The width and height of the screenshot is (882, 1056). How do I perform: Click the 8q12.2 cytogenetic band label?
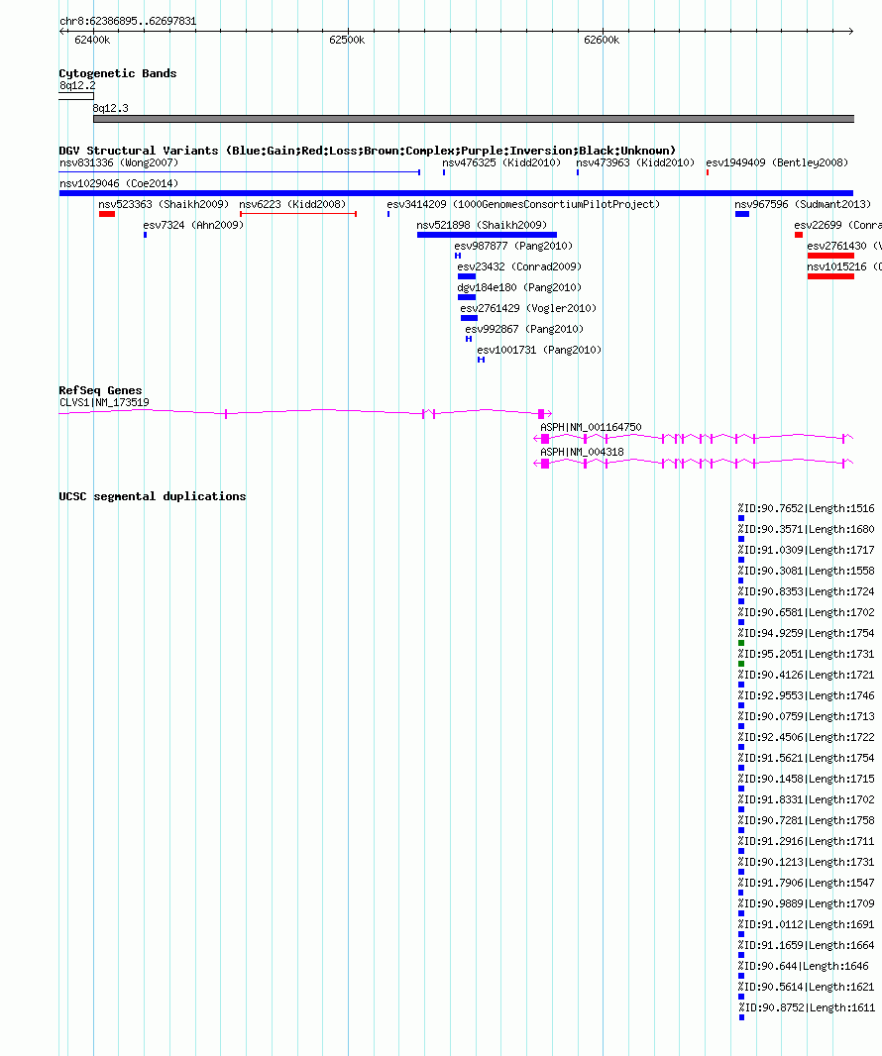[77, 86]
